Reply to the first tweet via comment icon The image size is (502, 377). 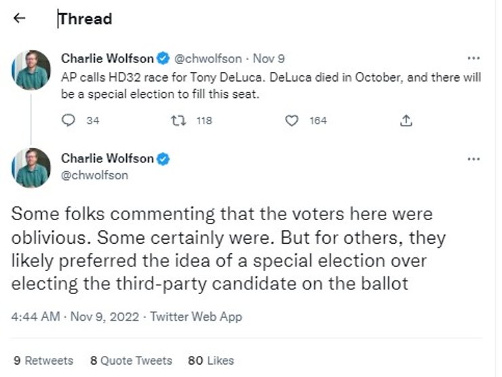pos(69,121)
